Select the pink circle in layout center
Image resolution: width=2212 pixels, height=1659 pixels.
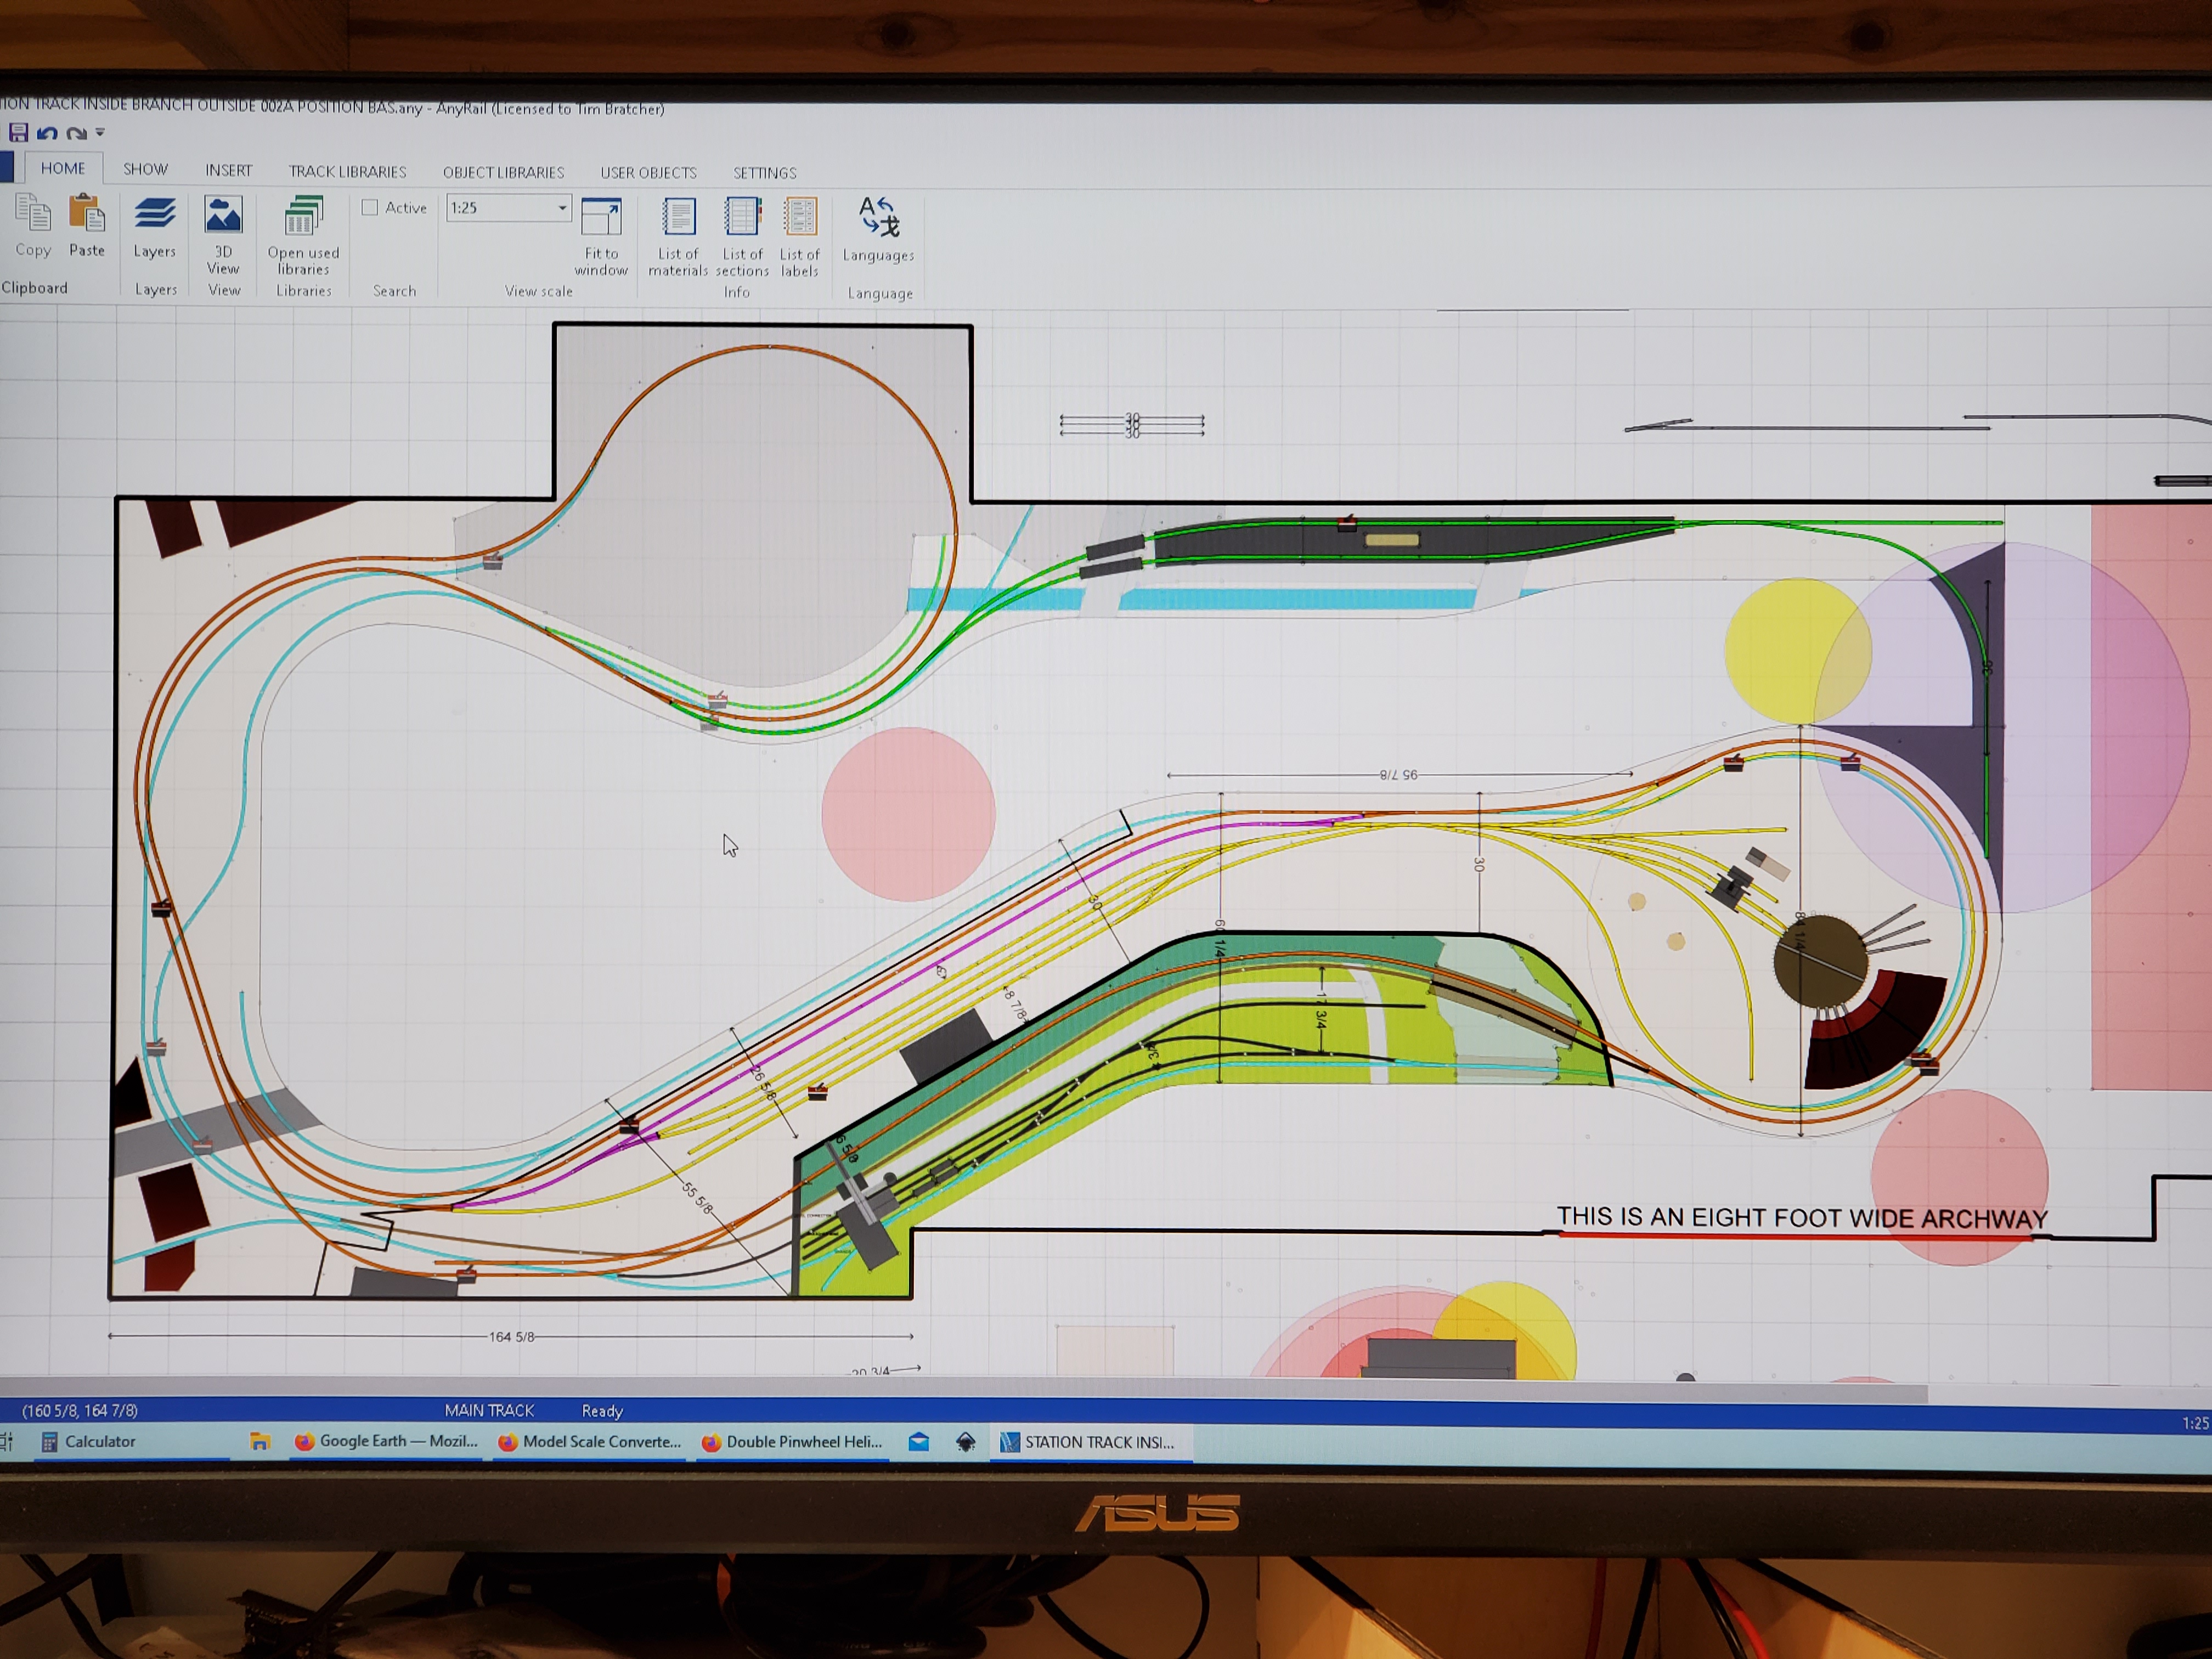[908, 814]
